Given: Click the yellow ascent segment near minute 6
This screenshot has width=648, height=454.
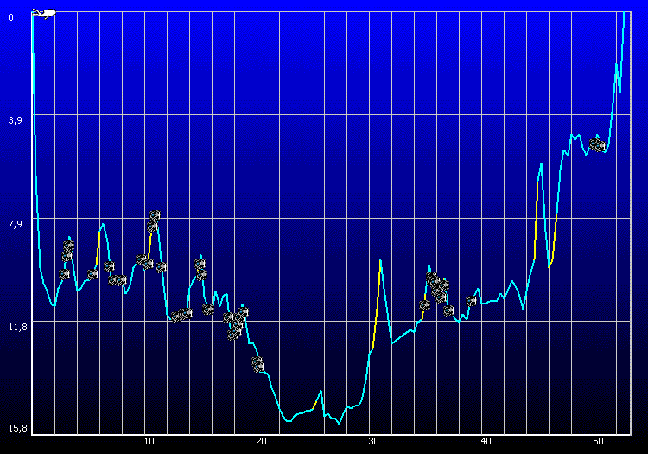Looking at the screenshot, I should (x=98, y=250).
